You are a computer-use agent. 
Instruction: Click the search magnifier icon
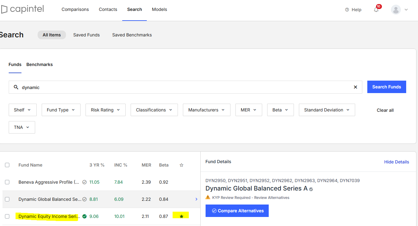click(16, 87)
